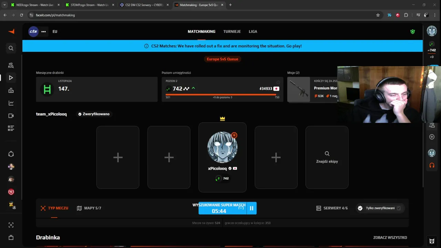Image resolution: width=441 pixels, height=248 pixels.
Task: Open the xPicolooq player card avatar
Action: 222,147
